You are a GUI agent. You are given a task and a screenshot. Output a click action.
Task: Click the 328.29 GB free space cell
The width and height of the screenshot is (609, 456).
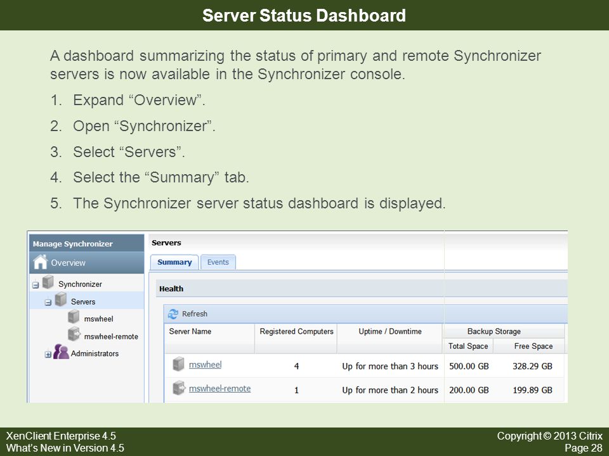(532, 367)
